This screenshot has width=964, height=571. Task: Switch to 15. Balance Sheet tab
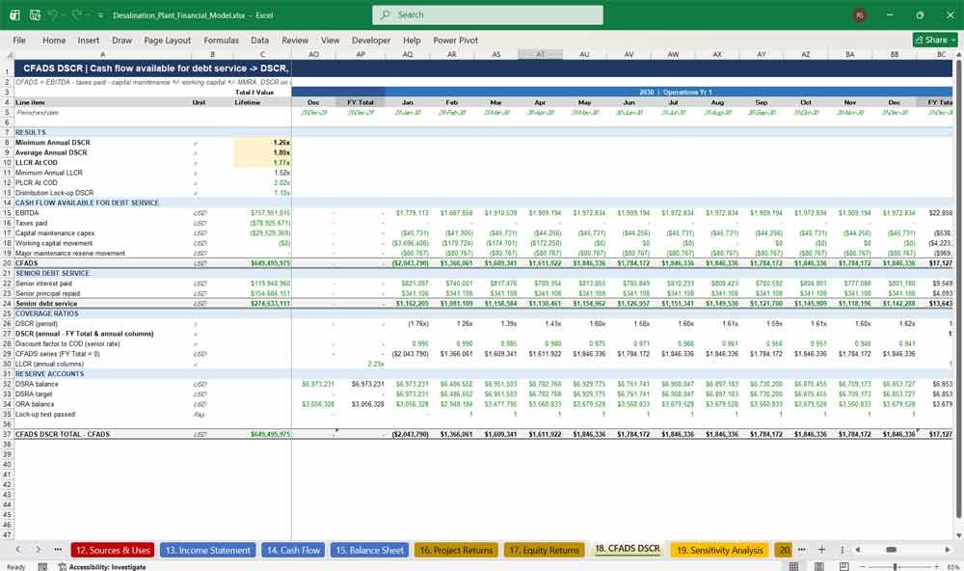pos(369,550)
